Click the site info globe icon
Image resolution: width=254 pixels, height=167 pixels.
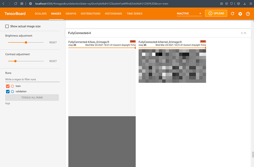click(30, 4)
